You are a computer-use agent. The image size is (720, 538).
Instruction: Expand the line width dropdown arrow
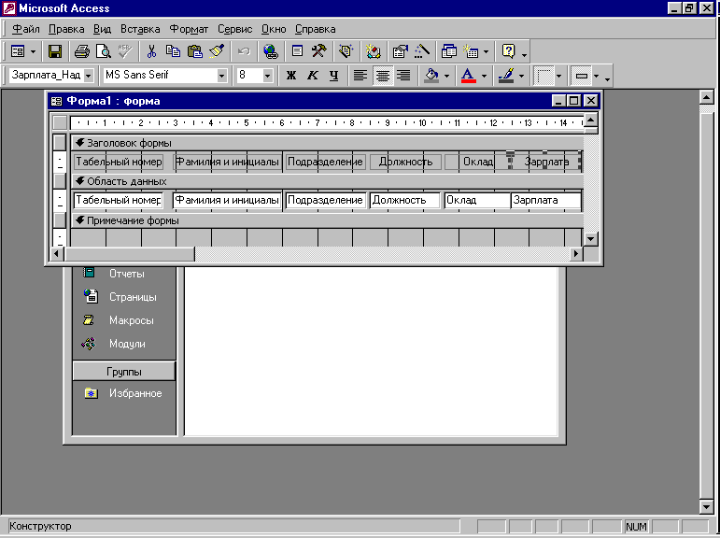pyautogui.click(x=558, y=76)
